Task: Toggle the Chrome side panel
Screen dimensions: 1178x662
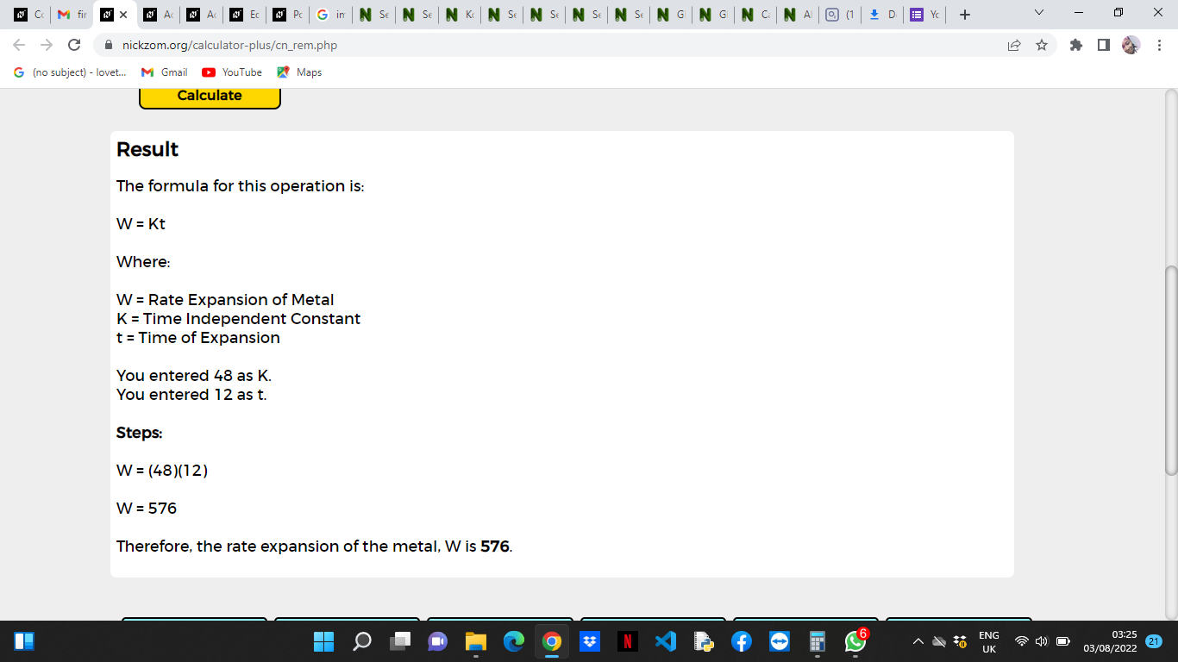Action: (x=1103, y=45)
